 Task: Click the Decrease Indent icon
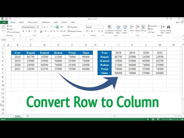point(61,31)
